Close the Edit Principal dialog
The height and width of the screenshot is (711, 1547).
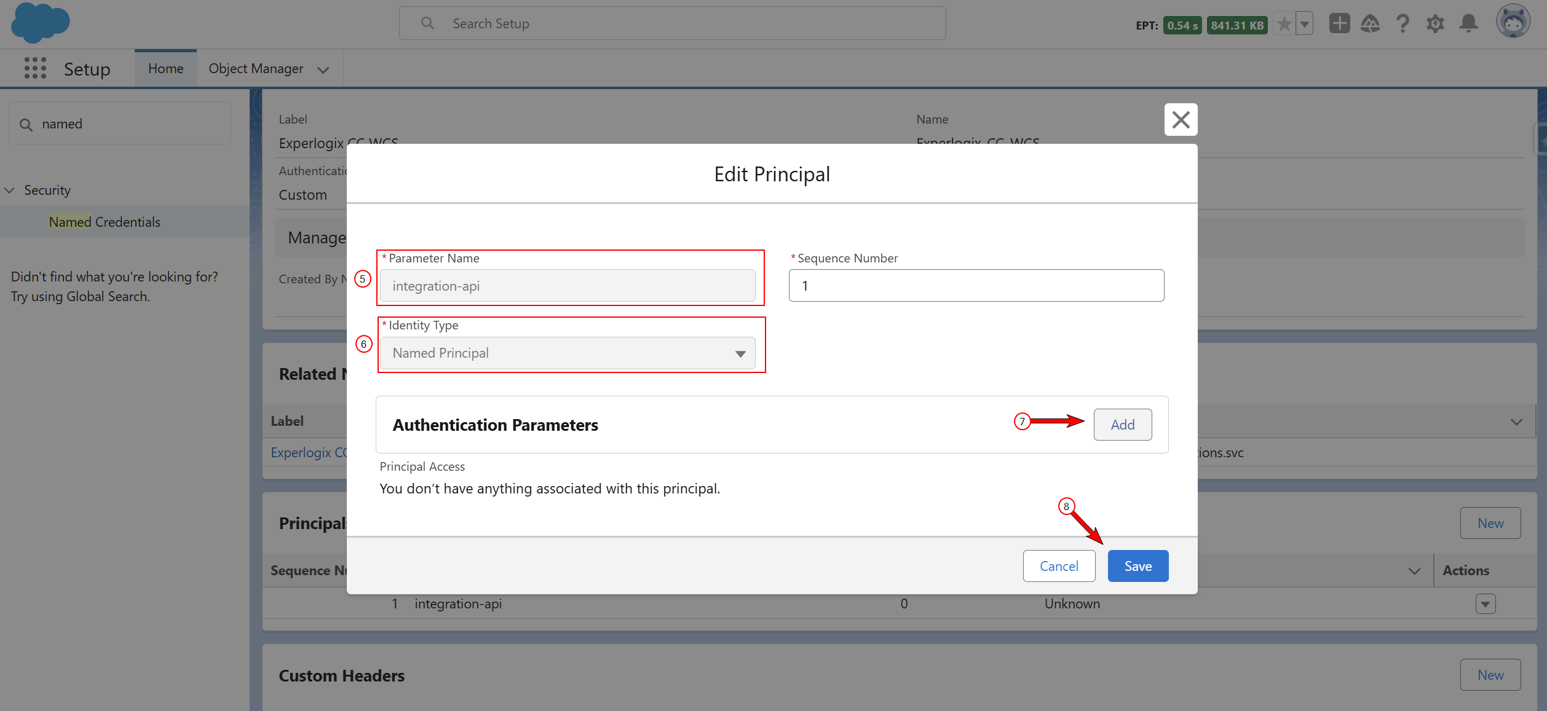(x=1181, y=120)
